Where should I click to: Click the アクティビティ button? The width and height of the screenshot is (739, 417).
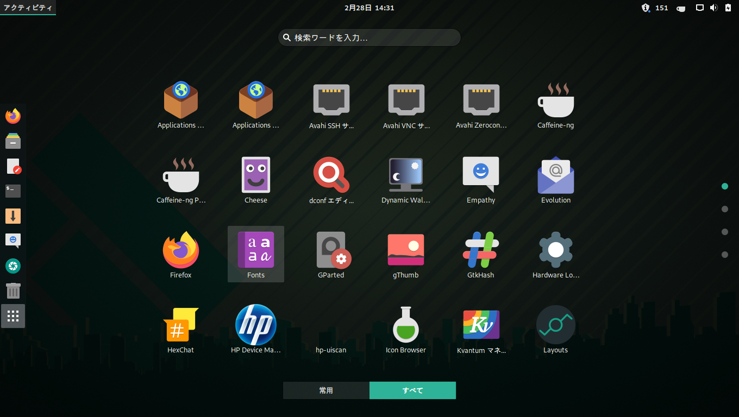28,8
